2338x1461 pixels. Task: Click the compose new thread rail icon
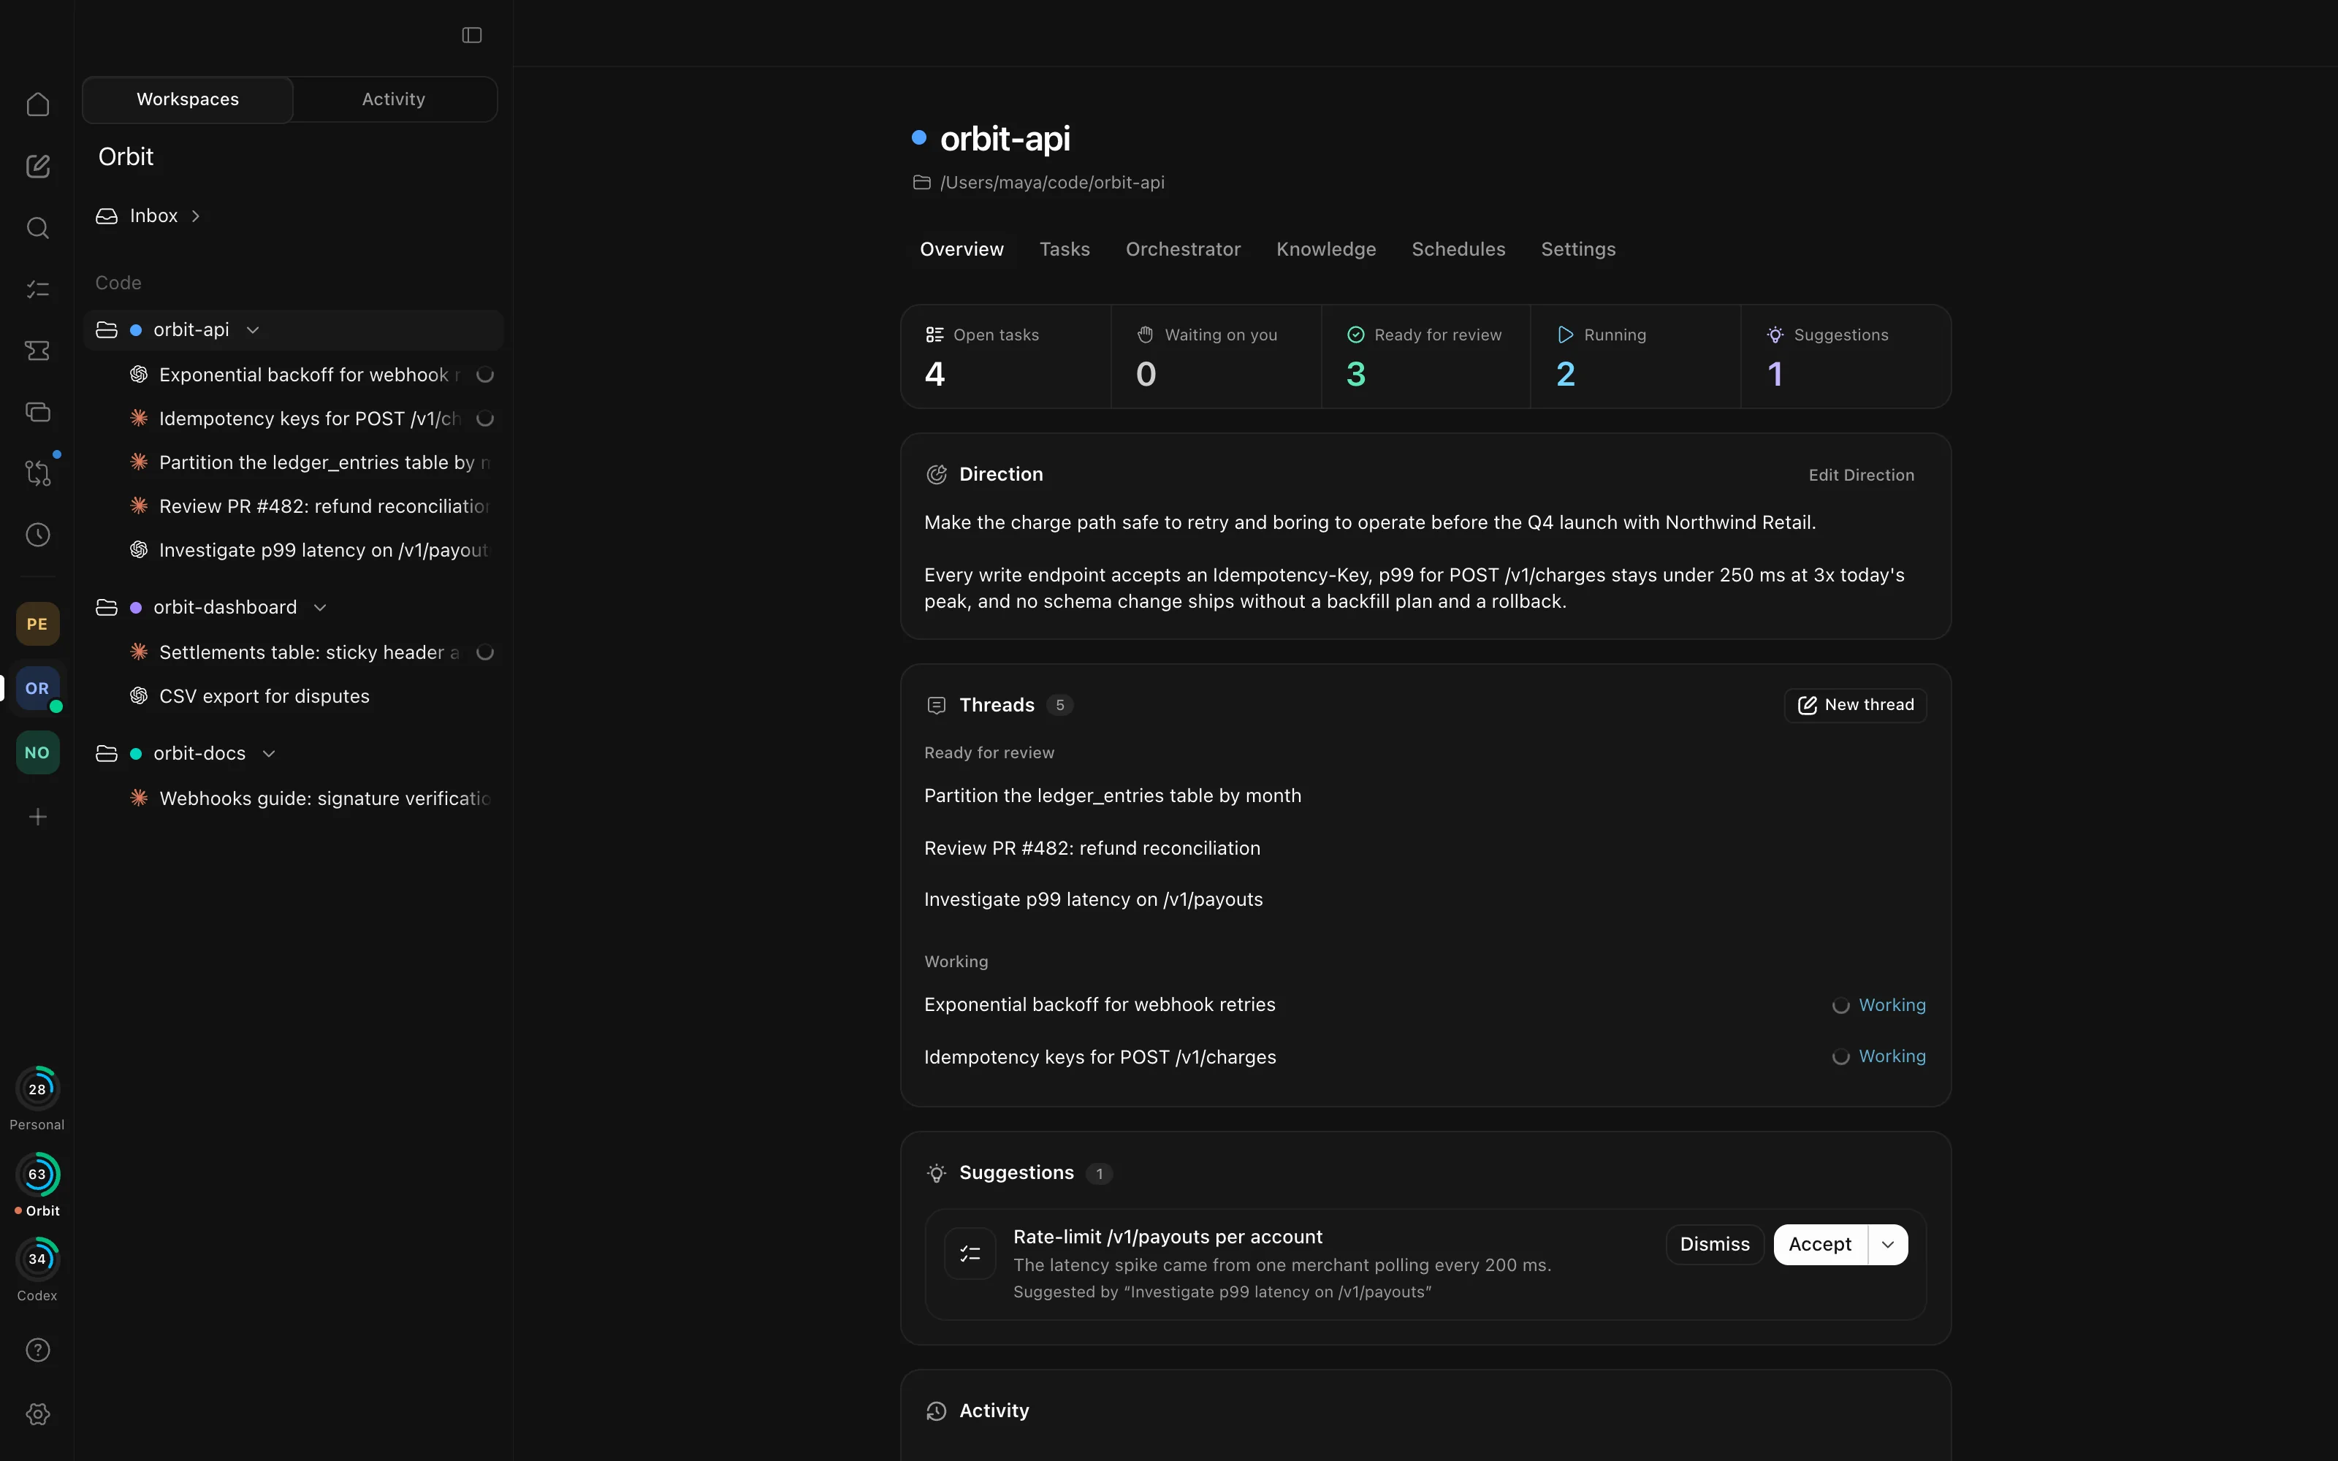(38, 167)
